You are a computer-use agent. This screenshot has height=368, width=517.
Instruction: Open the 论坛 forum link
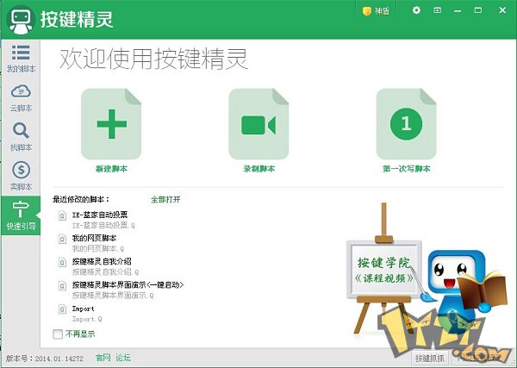(123, 358)
